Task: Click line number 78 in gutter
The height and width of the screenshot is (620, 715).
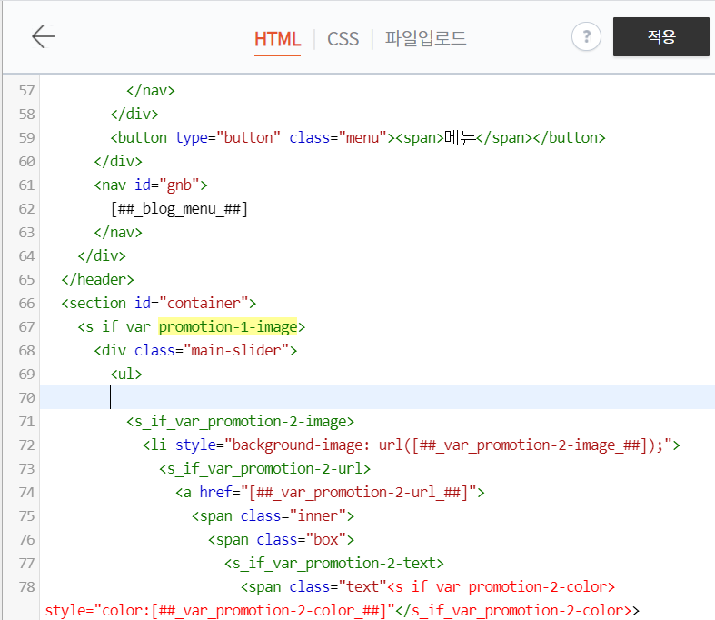Action: pyautogui.click(x=27, y=586)
